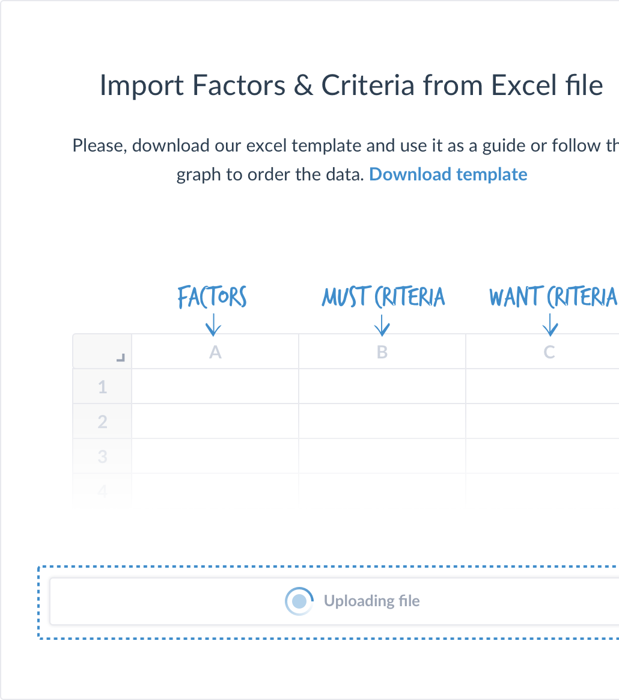Select column B header

click(382, 352)
